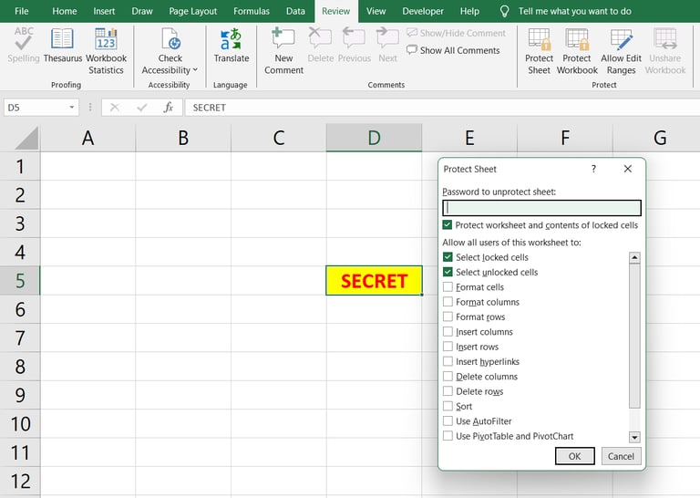Enable the Format rows permission
This screenshot has width=700, height=498.
pos(448,316)
